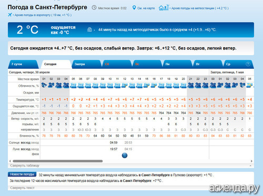Click the weather station house icon
The width and height of the screenshot is (263, 196).
click(164, 7)
